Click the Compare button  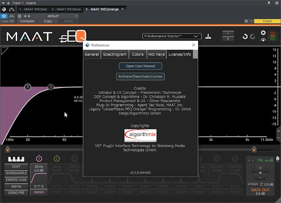click(27, 21)
